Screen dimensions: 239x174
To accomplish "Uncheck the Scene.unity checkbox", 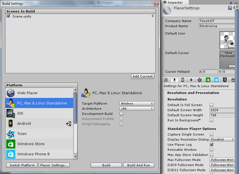I will (x=8, y=16).
